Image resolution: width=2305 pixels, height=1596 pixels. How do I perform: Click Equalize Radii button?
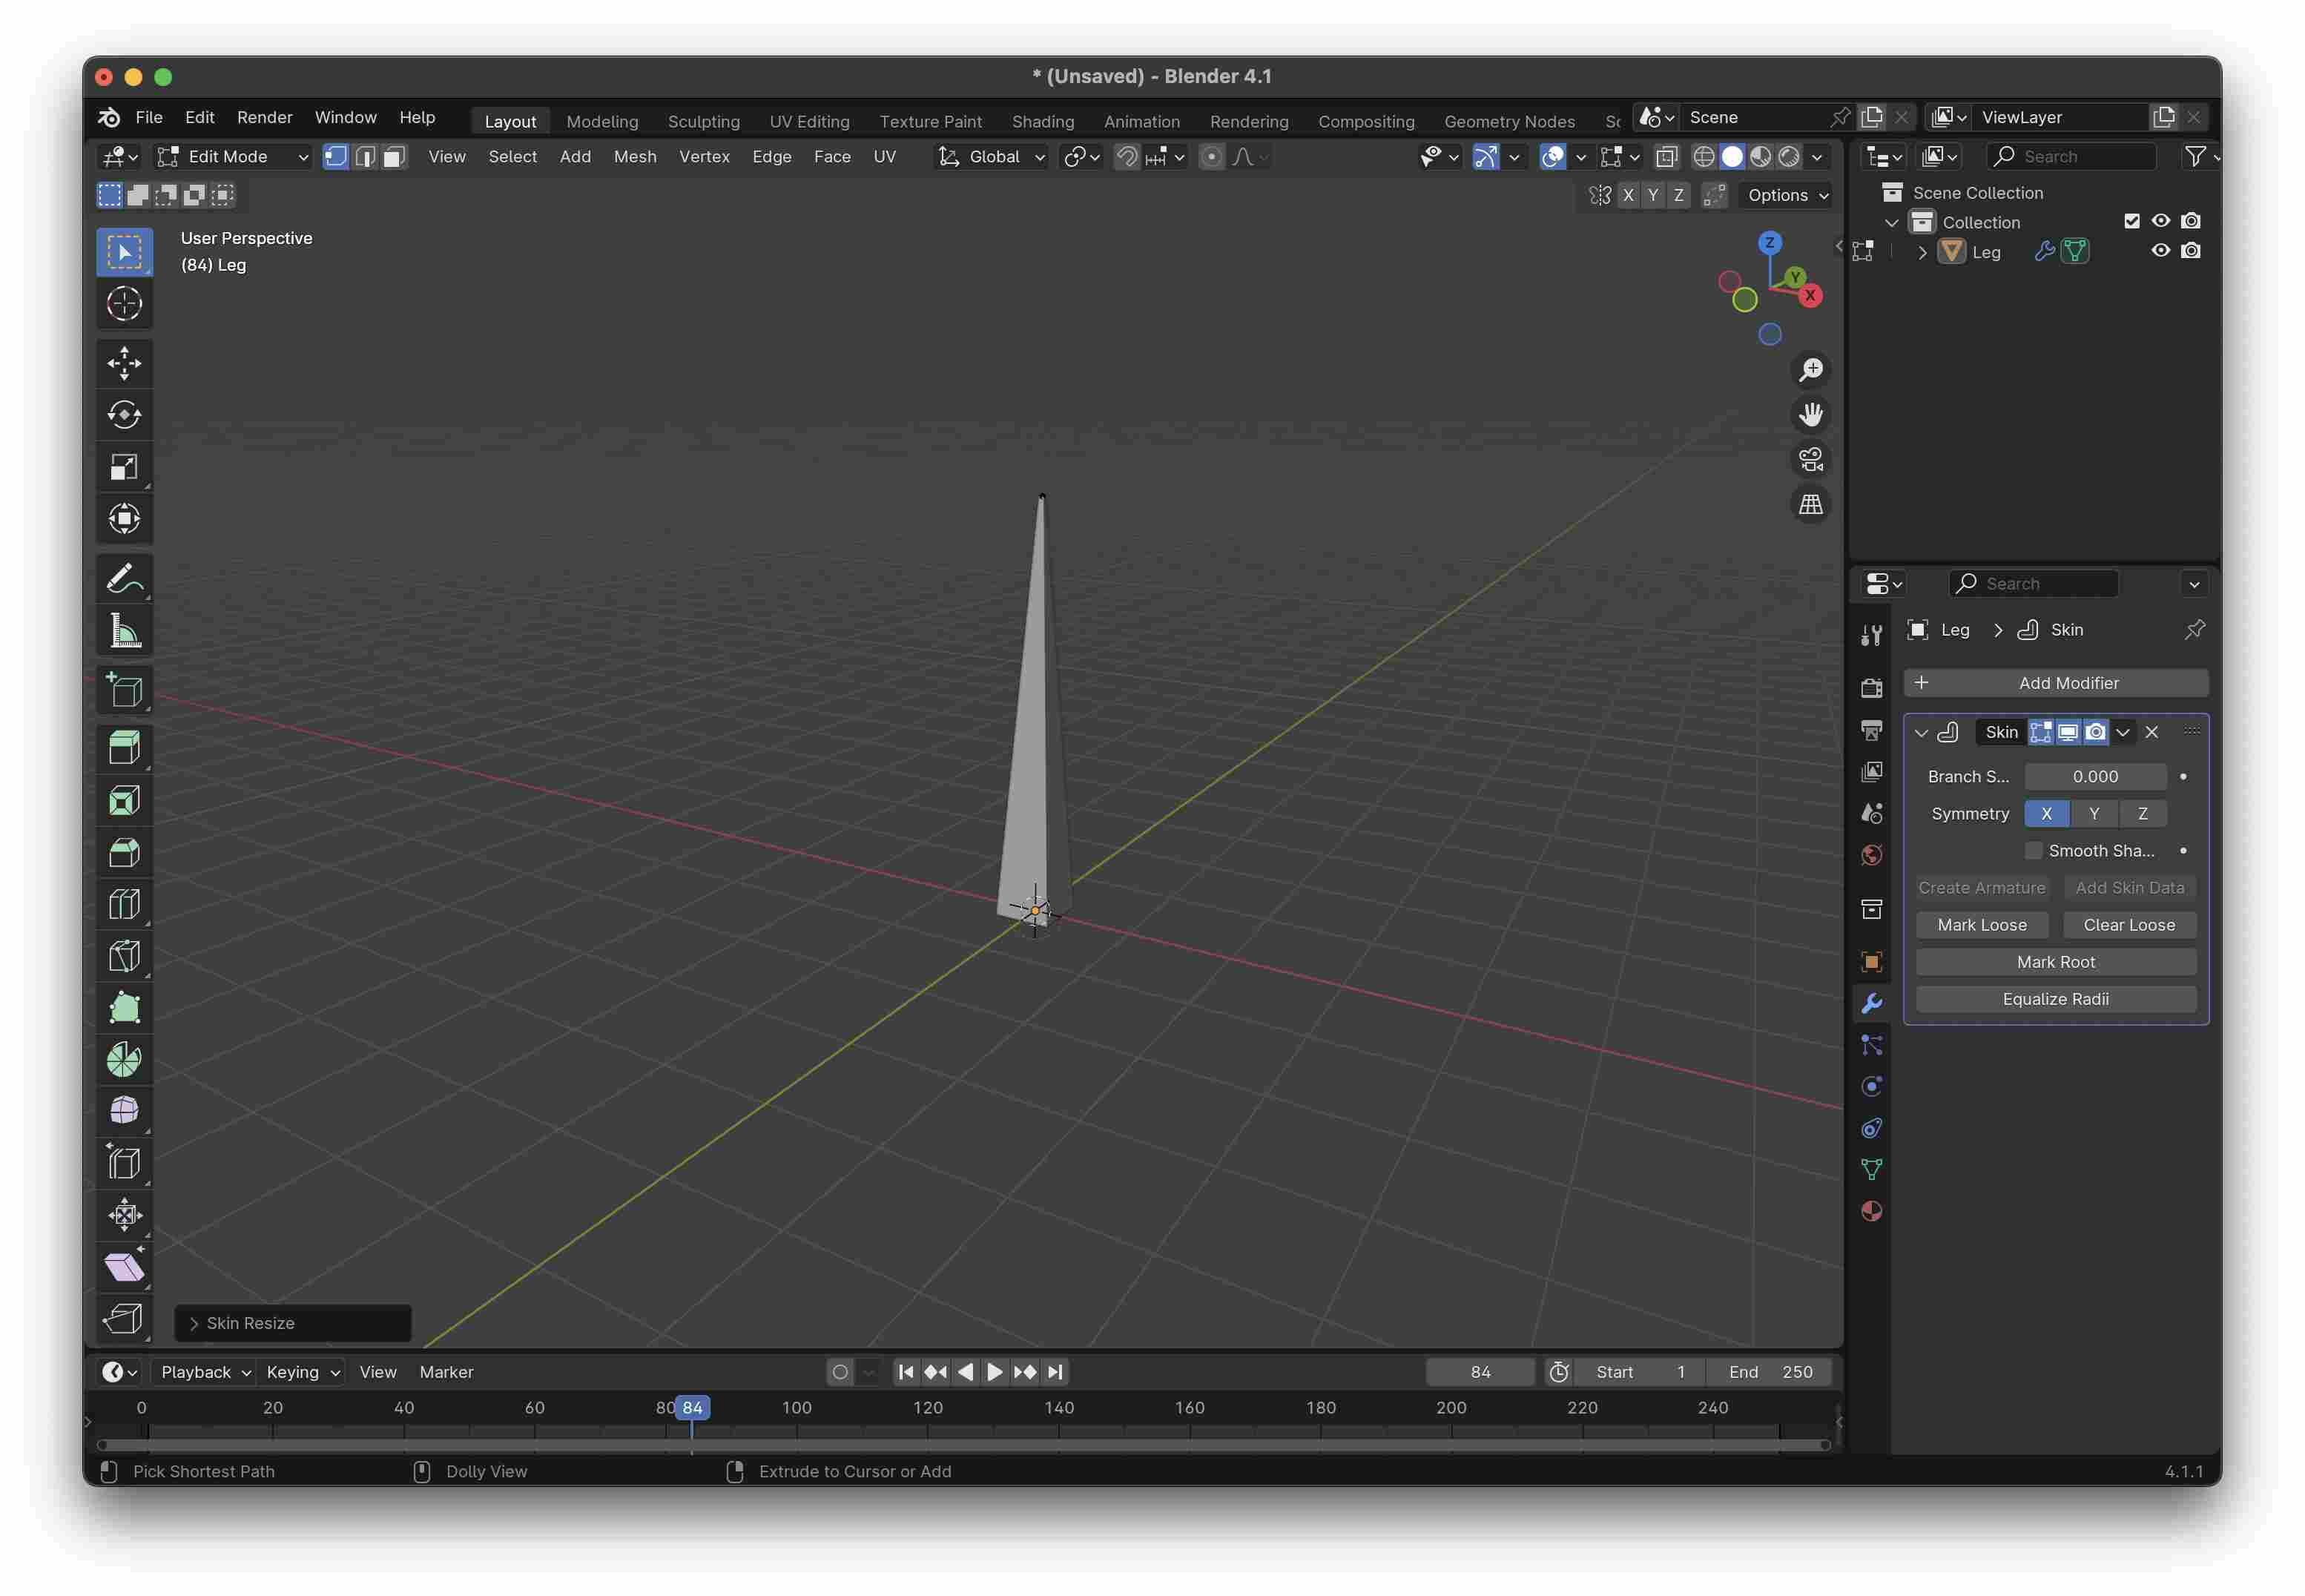click(2056, 999)
